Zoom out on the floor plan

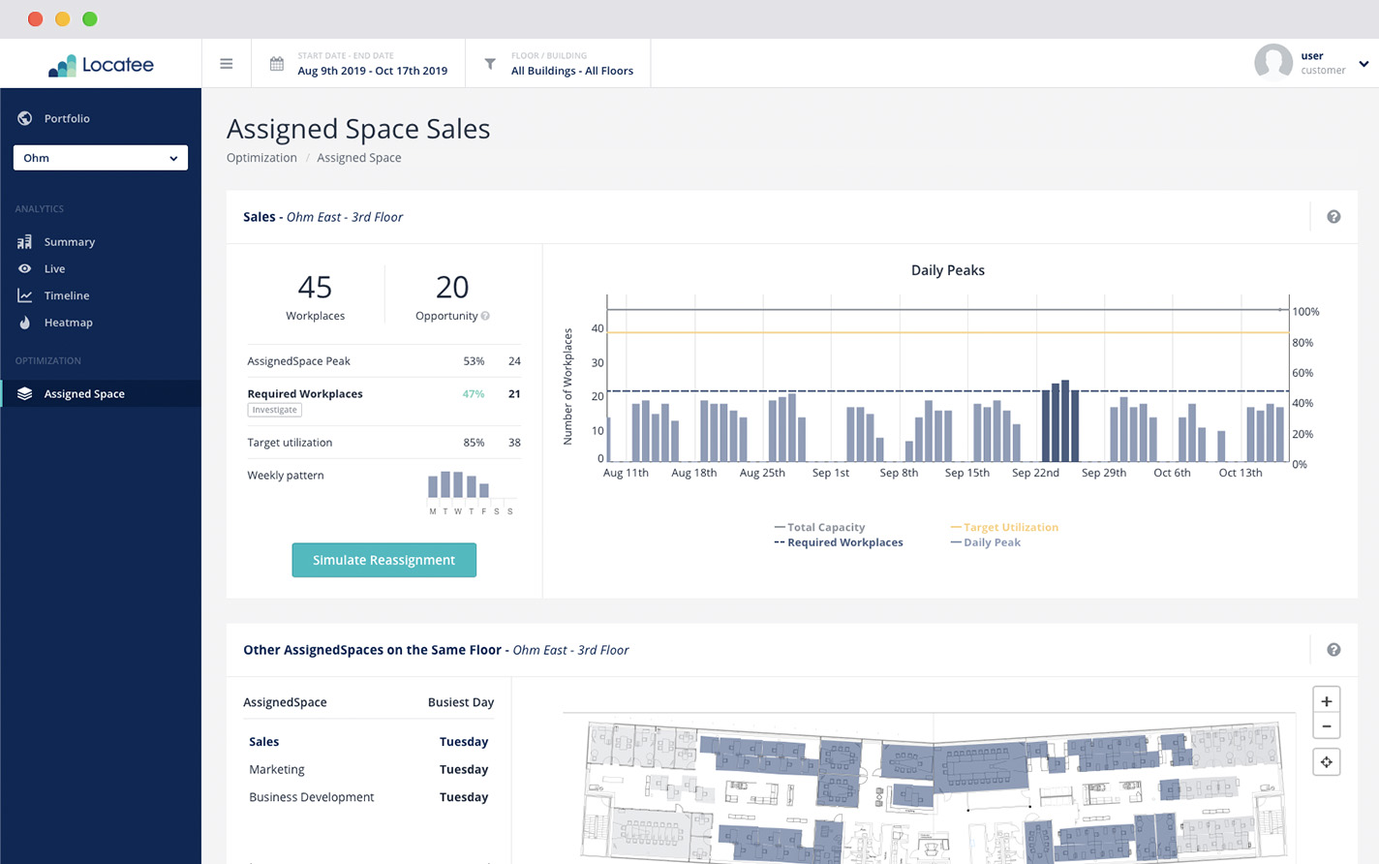pos(1326,726)
